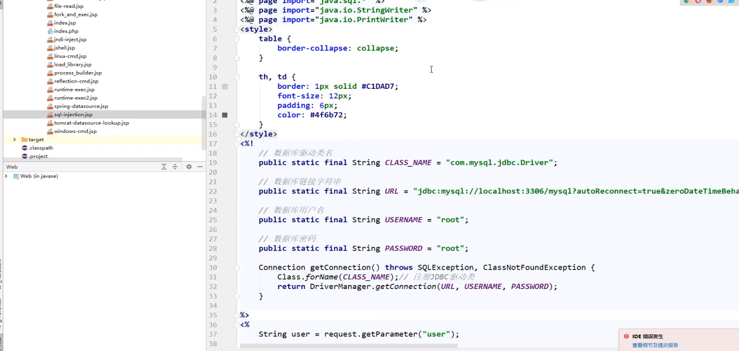Click the IDE error notification icon
Screen dimensions: 739x351
(626, 336)
